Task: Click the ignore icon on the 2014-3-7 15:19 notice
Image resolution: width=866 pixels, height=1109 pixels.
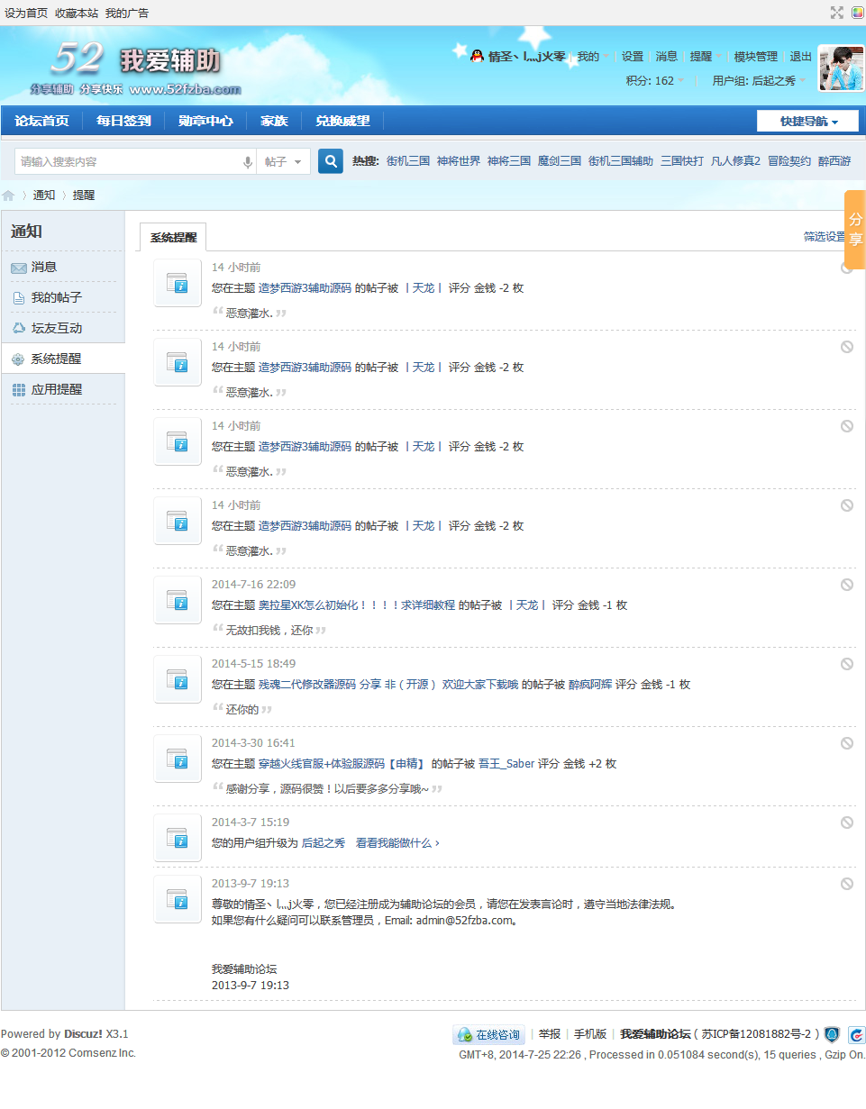Action: (847, 823)
